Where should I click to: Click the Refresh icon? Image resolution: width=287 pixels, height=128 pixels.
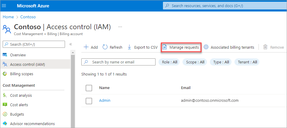(105, 47)
